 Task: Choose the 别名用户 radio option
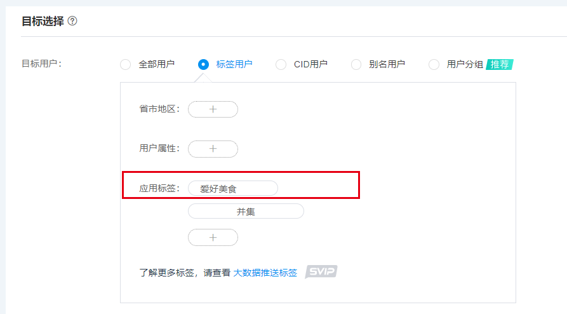pyautogui.click(x=356, y=64)
